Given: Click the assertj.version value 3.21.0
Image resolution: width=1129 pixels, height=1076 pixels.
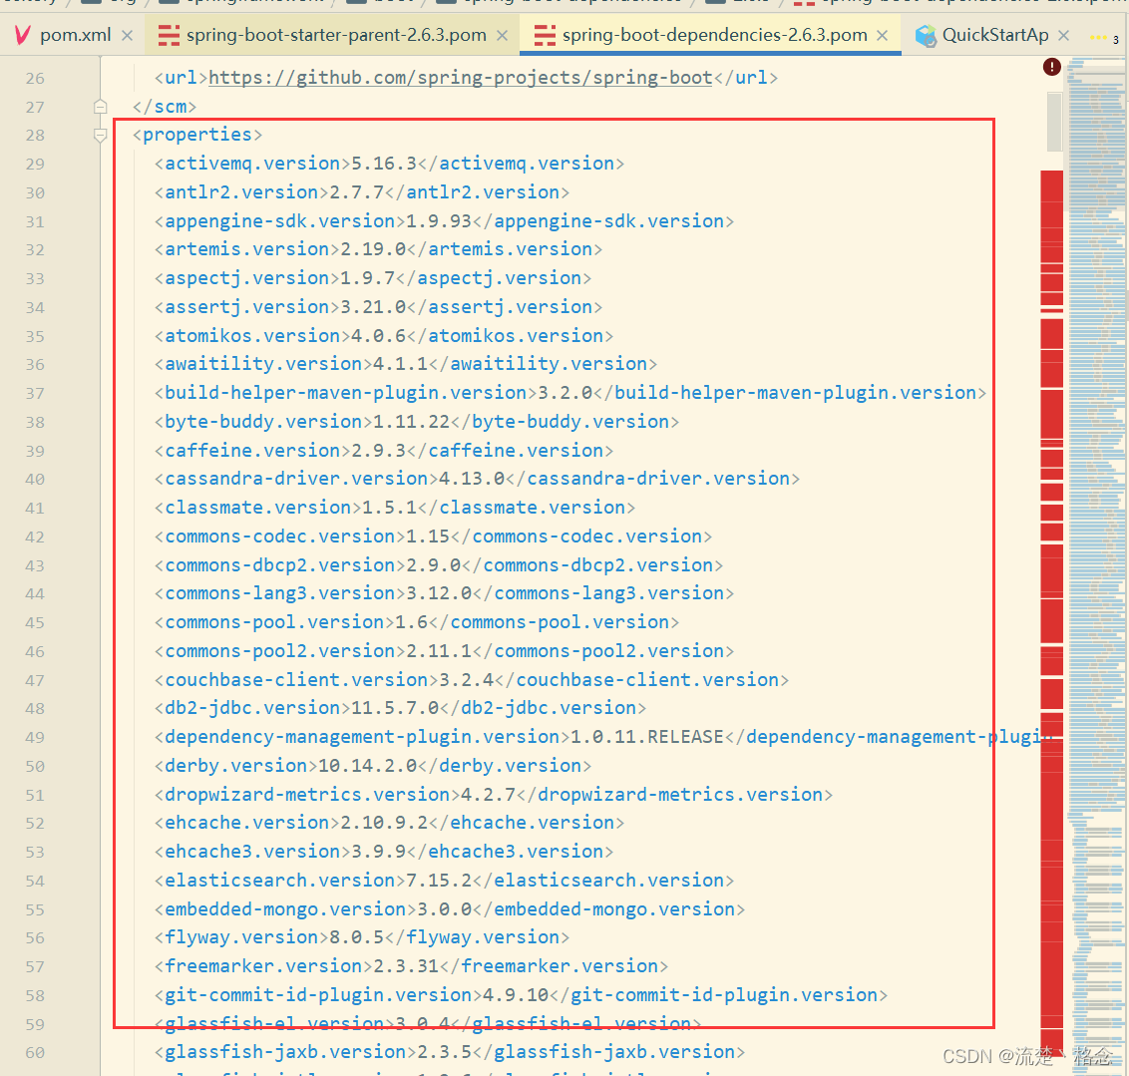Looking at the screenshot, I should (373, 306).
